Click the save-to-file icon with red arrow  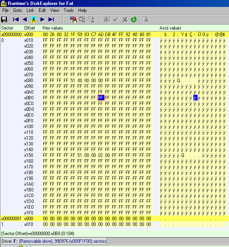click(x=74, y=20)
